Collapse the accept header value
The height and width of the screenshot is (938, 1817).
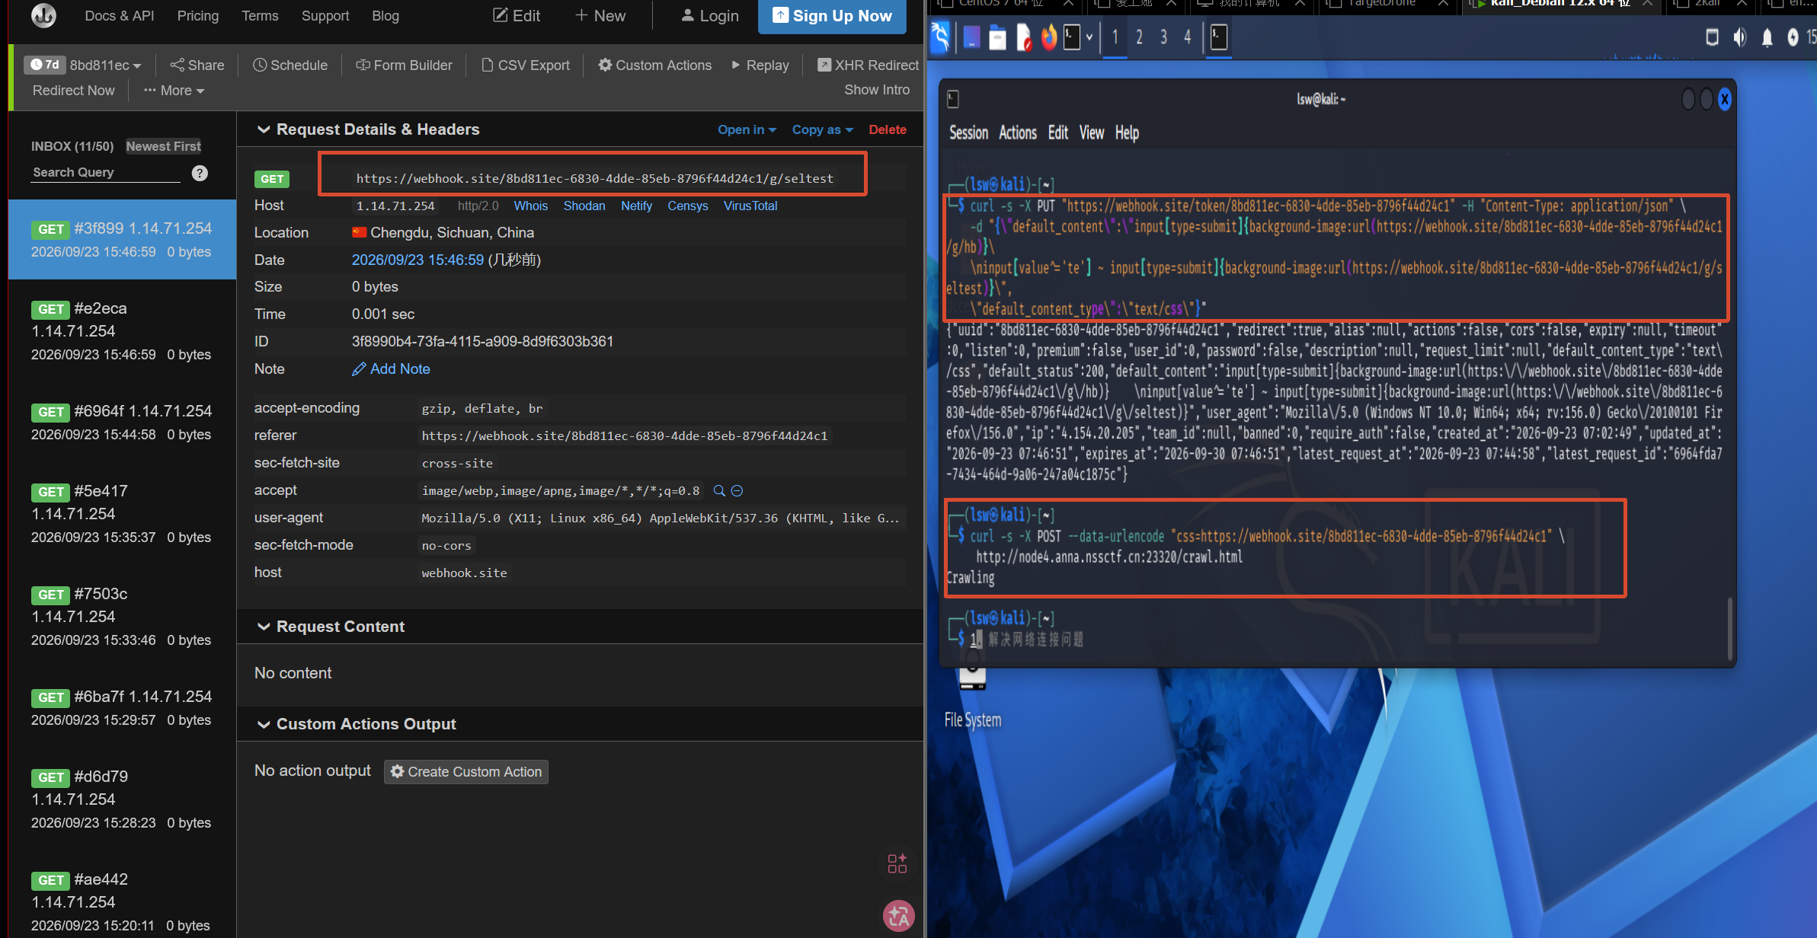tap(737, 491)
